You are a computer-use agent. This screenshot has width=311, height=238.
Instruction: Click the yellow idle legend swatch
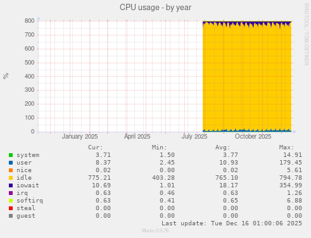click(x=11, y=178)
